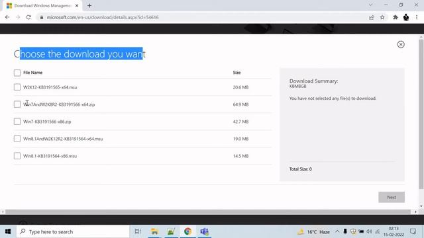The height and width of the screenshot is (238, 424).
Task: Click the file name W2K12-KB3191565-x64.msu
Action: point(50,87)
